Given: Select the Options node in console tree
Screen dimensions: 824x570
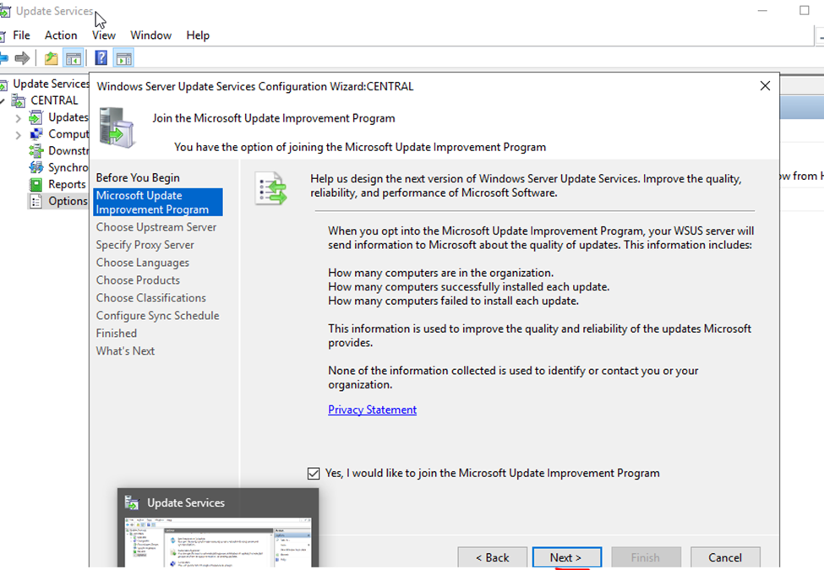Looking at the screenshot, I should tap(67, 201).
